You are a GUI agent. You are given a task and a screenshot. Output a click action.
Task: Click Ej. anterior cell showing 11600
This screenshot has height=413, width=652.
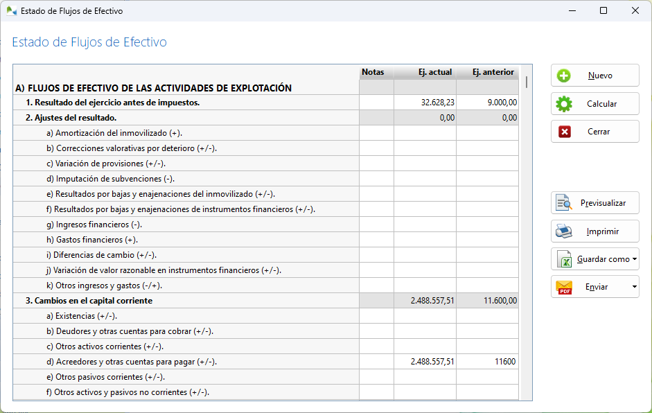point(487,362)
